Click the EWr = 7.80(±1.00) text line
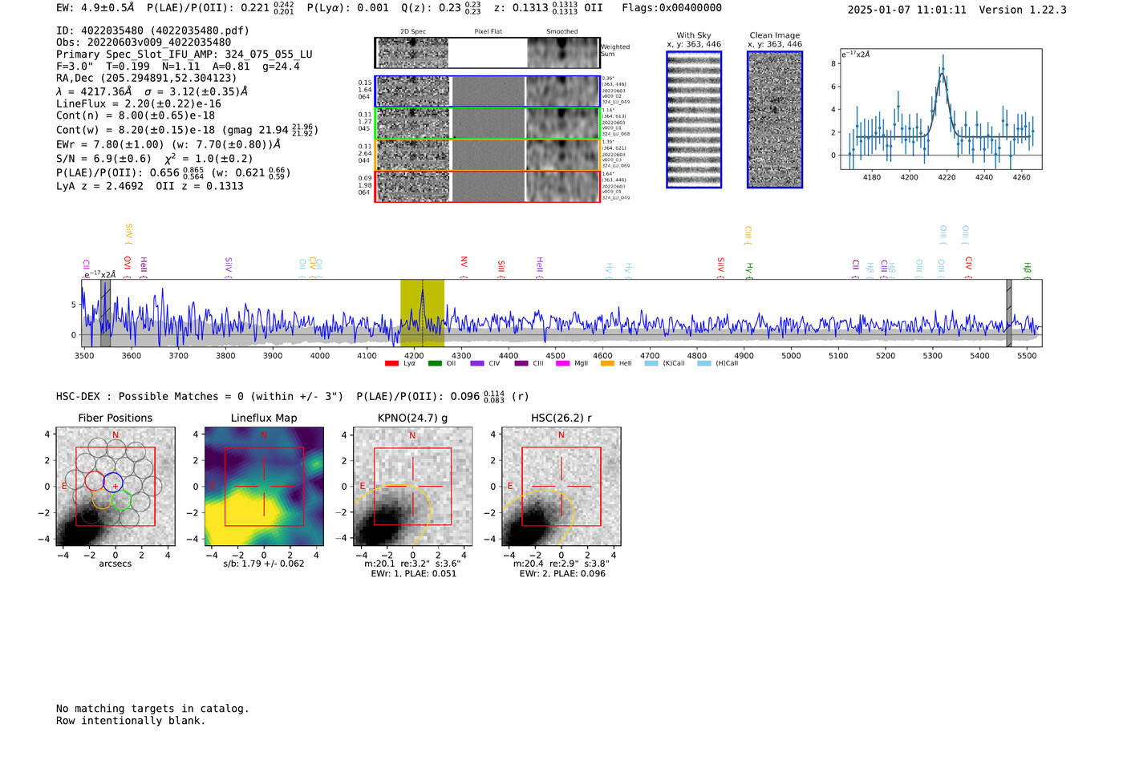 click(168, 144)
